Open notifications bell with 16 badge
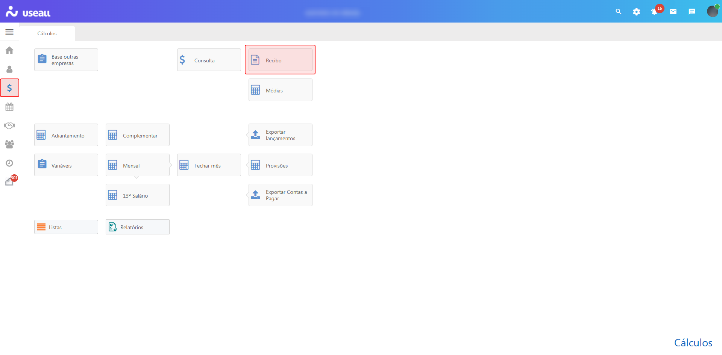The height and width of the screenshot is (355, 722). click(x=655, y=12)
